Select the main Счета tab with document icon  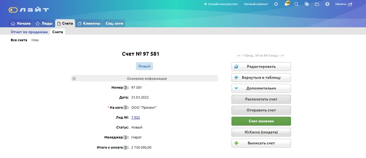point(65,24)
